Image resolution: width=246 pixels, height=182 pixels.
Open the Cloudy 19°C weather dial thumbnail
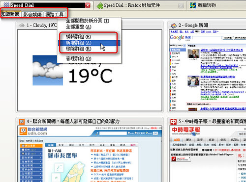(90, 70)
